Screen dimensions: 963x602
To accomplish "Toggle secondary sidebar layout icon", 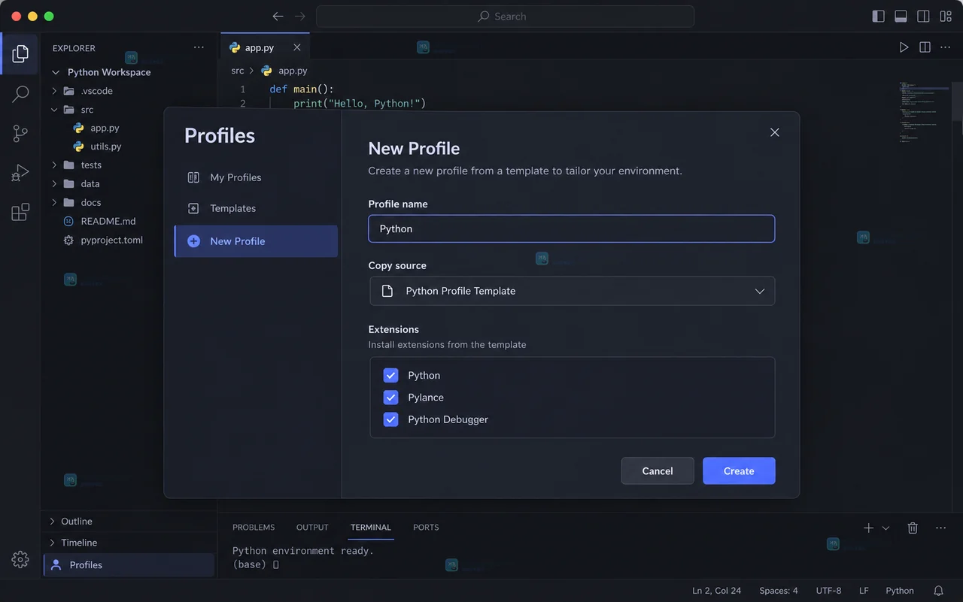I will 923,17.
